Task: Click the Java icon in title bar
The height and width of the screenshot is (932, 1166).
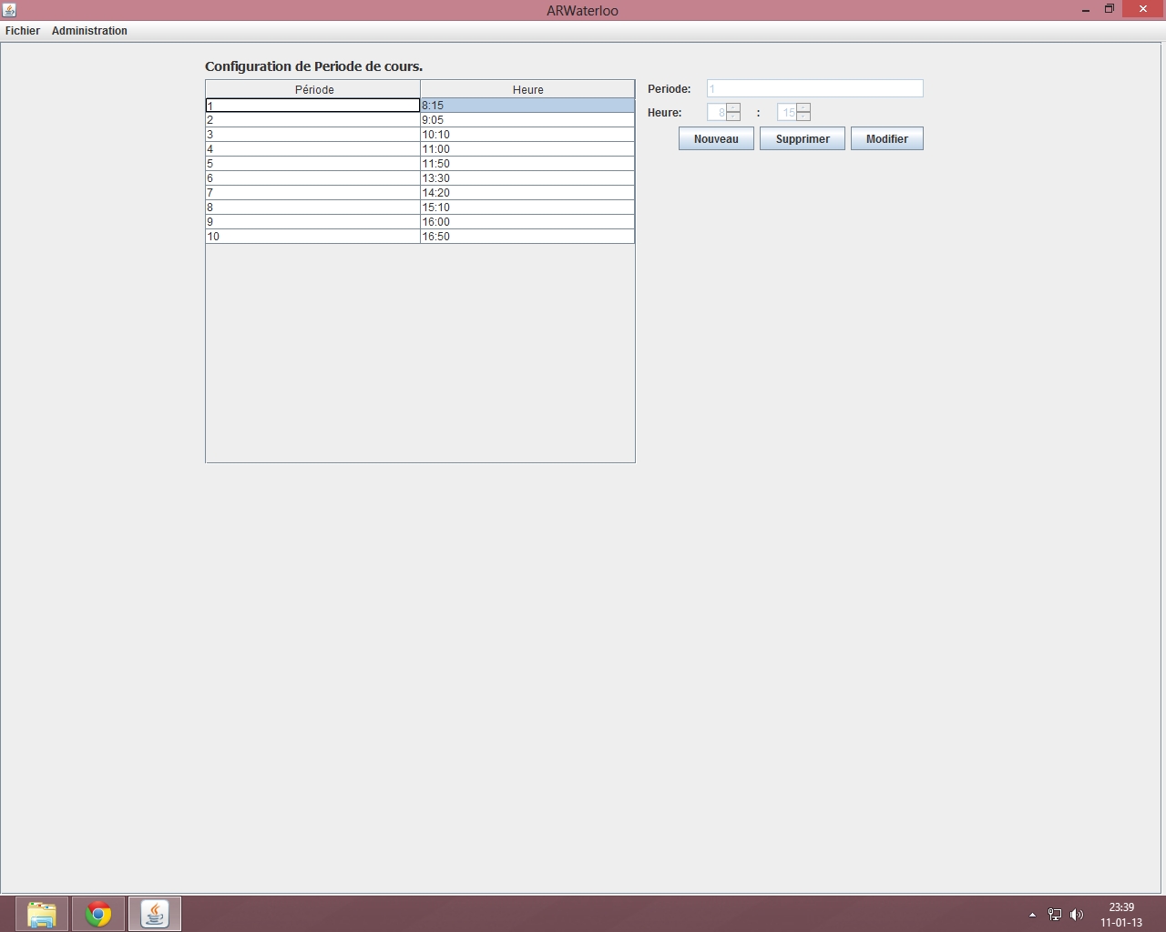Action: coord(9,10)
